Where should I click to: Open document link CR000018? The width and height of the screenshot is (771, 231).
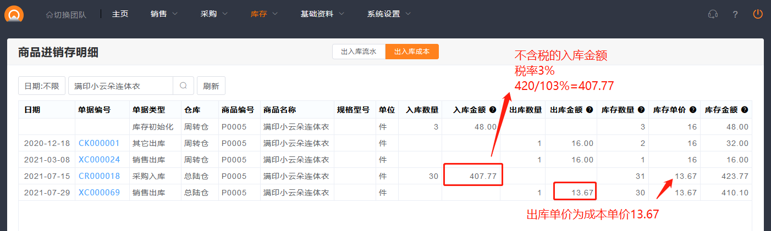pos(99,176)
